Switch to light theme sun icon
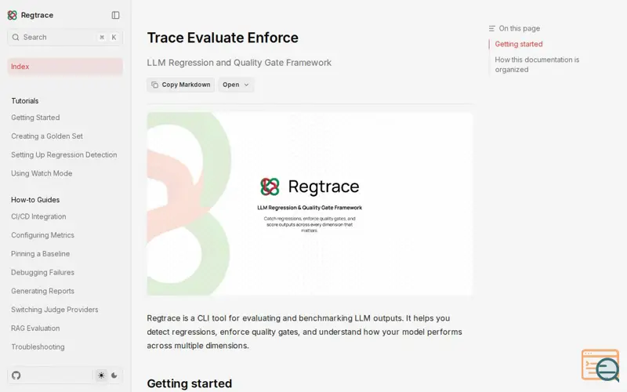Screen dimensions: 627x392 pyautogui.click(x=101, y=376)
